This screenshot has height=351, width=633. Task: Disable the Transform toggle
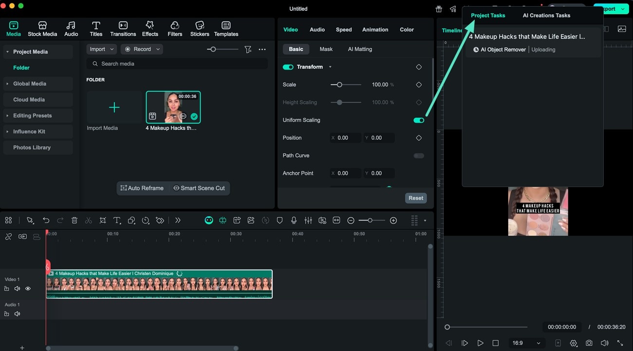tap(288, 67)
